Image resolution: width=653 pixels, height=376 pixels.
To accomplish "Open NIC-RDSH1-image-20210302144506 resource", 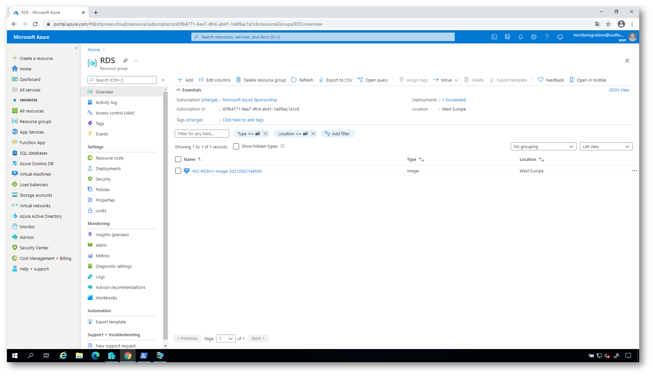I will point(227,171).
